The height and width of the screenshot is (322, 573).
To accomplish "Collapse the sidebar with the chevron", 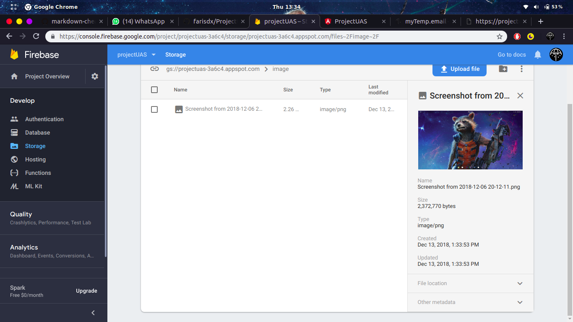I will click(x=93, y=313).
